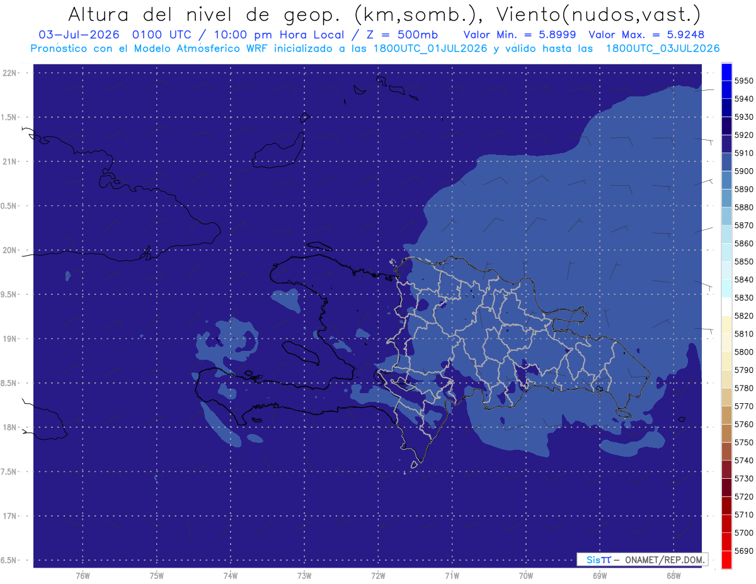The height and width of the screenshot is (584, 756).
Task: Click the 21N latitude tick label
Action: point(11,162)
